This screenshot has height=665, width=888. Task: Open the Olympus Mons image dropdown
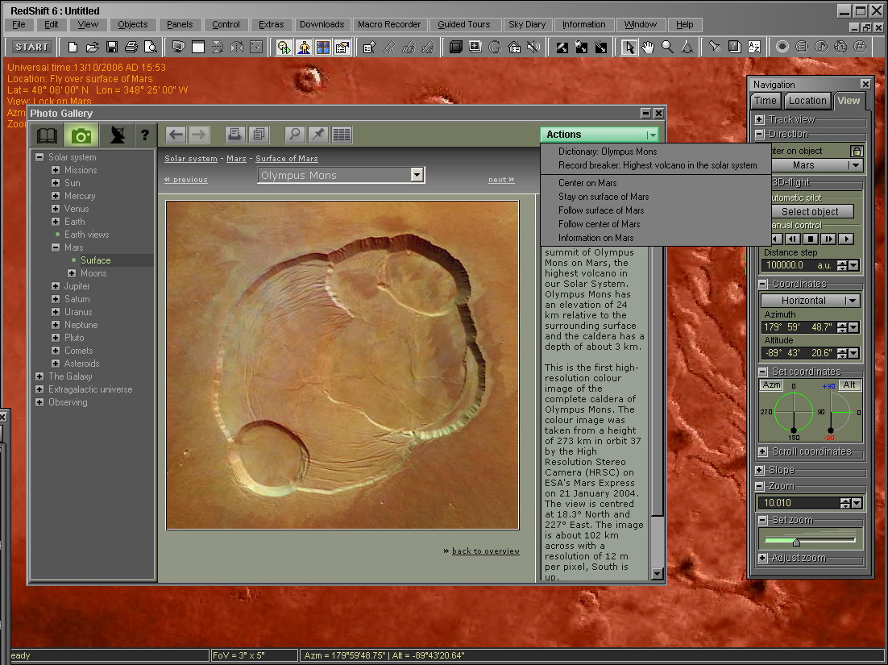point(417,175)
